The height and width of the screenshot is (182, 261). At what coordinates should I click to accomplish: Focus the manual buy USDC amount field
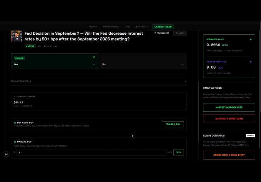pyautogui.click(x=91, y=152)
